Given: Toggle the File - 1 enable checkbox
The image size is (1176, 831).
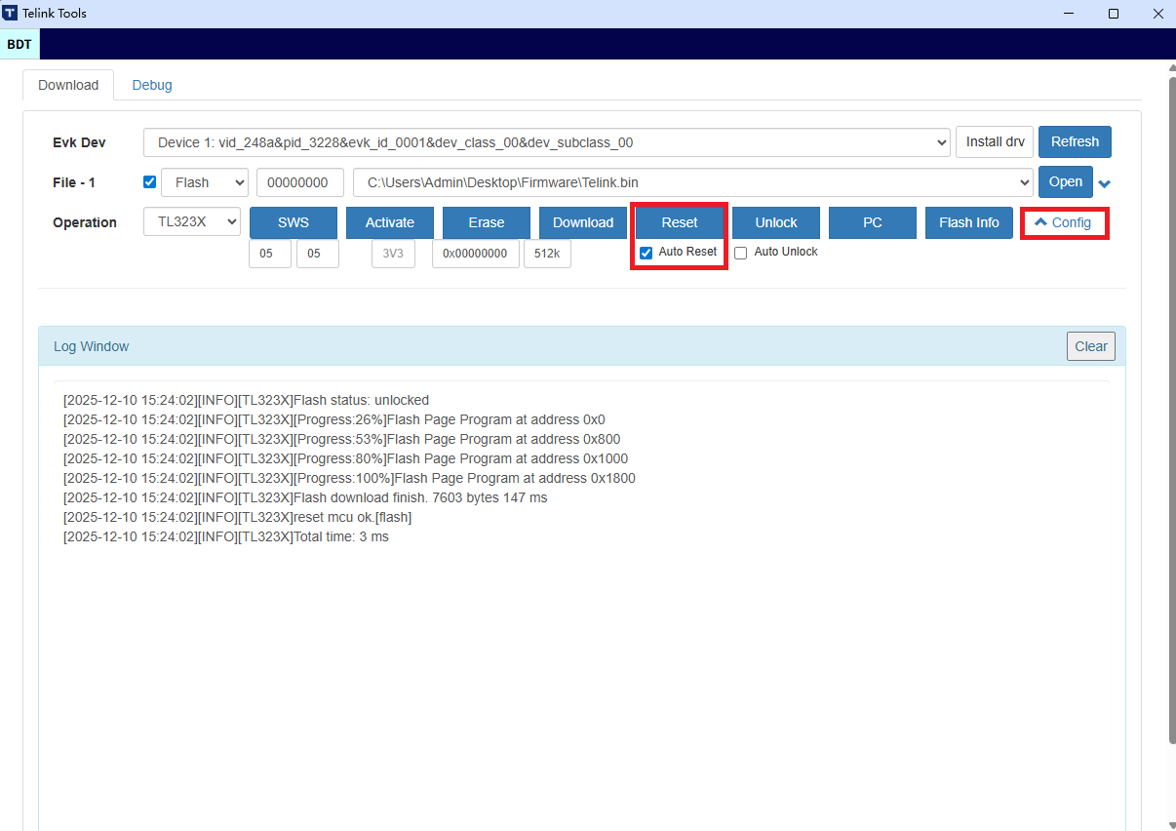Looking at the screenshot, I should [149, 182].
